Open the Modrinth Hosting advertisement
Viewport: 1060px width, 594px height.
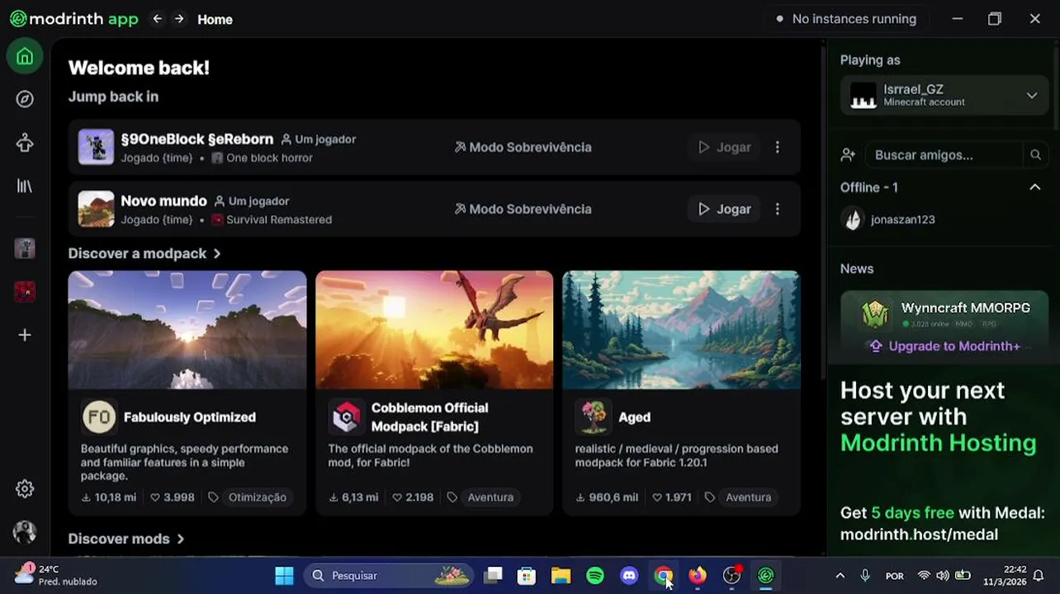pyautogui.click(x=943, y=462)
